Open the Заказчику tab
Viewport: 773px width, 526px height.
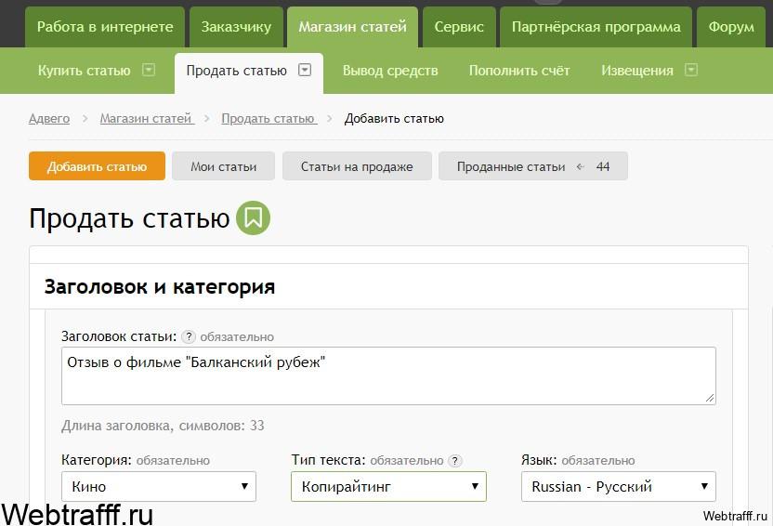236,27
